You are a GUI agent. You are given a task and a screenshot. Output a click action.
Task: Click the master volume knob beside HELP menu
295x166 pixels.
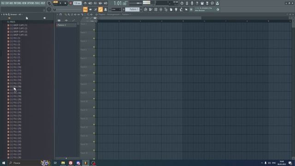49,3
